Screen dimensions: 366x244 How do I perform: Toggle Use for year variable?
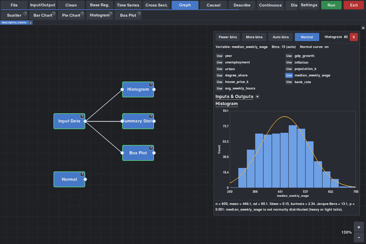(219, 56)
